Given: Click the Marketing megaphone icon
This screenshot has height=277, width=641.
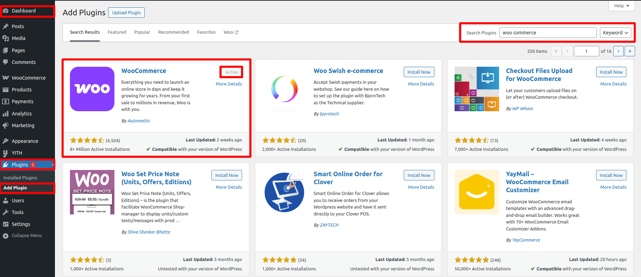Looking at the screenshot, I should click(6, 125).
